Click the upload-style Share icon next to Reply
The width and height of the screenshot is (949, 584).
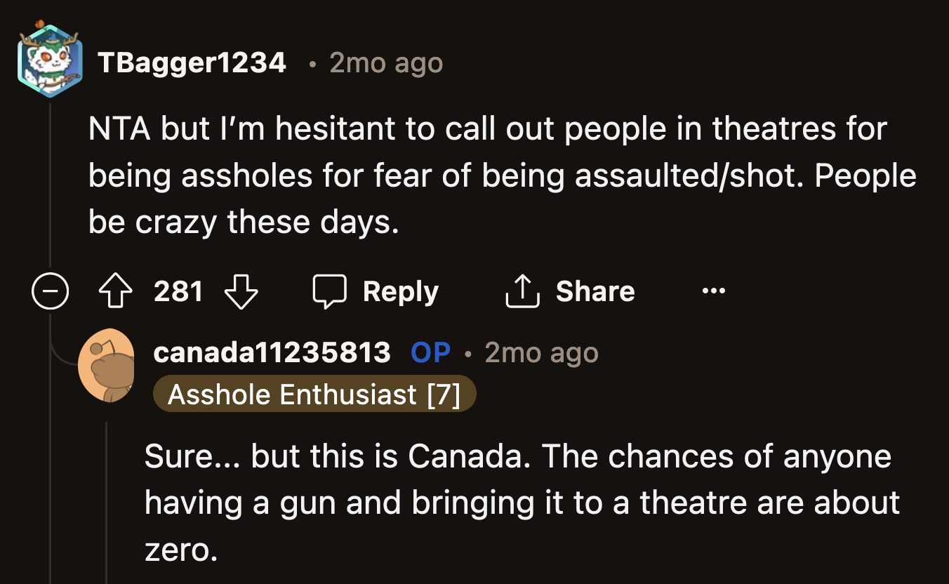point(521,290)
